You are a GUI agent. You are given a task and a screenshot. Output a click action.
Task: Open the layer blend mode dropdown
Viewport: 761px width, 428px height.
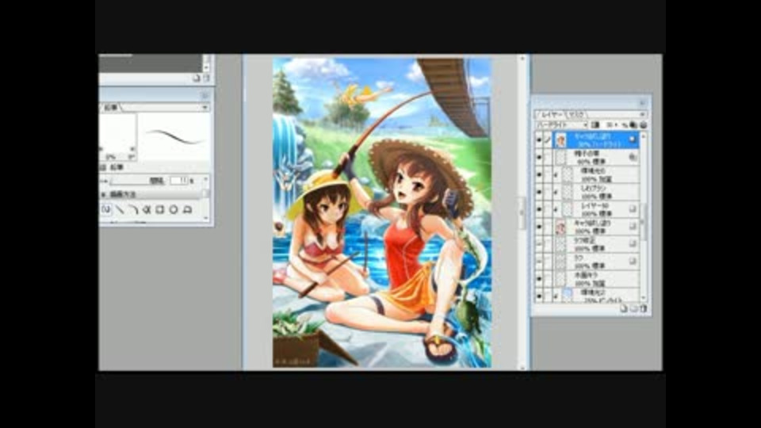561,125
